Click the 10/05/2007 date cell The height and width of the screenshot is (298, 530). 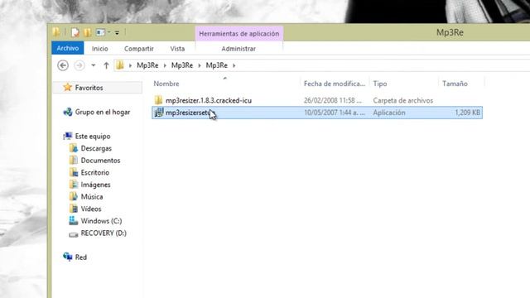[x=335, y=113]
